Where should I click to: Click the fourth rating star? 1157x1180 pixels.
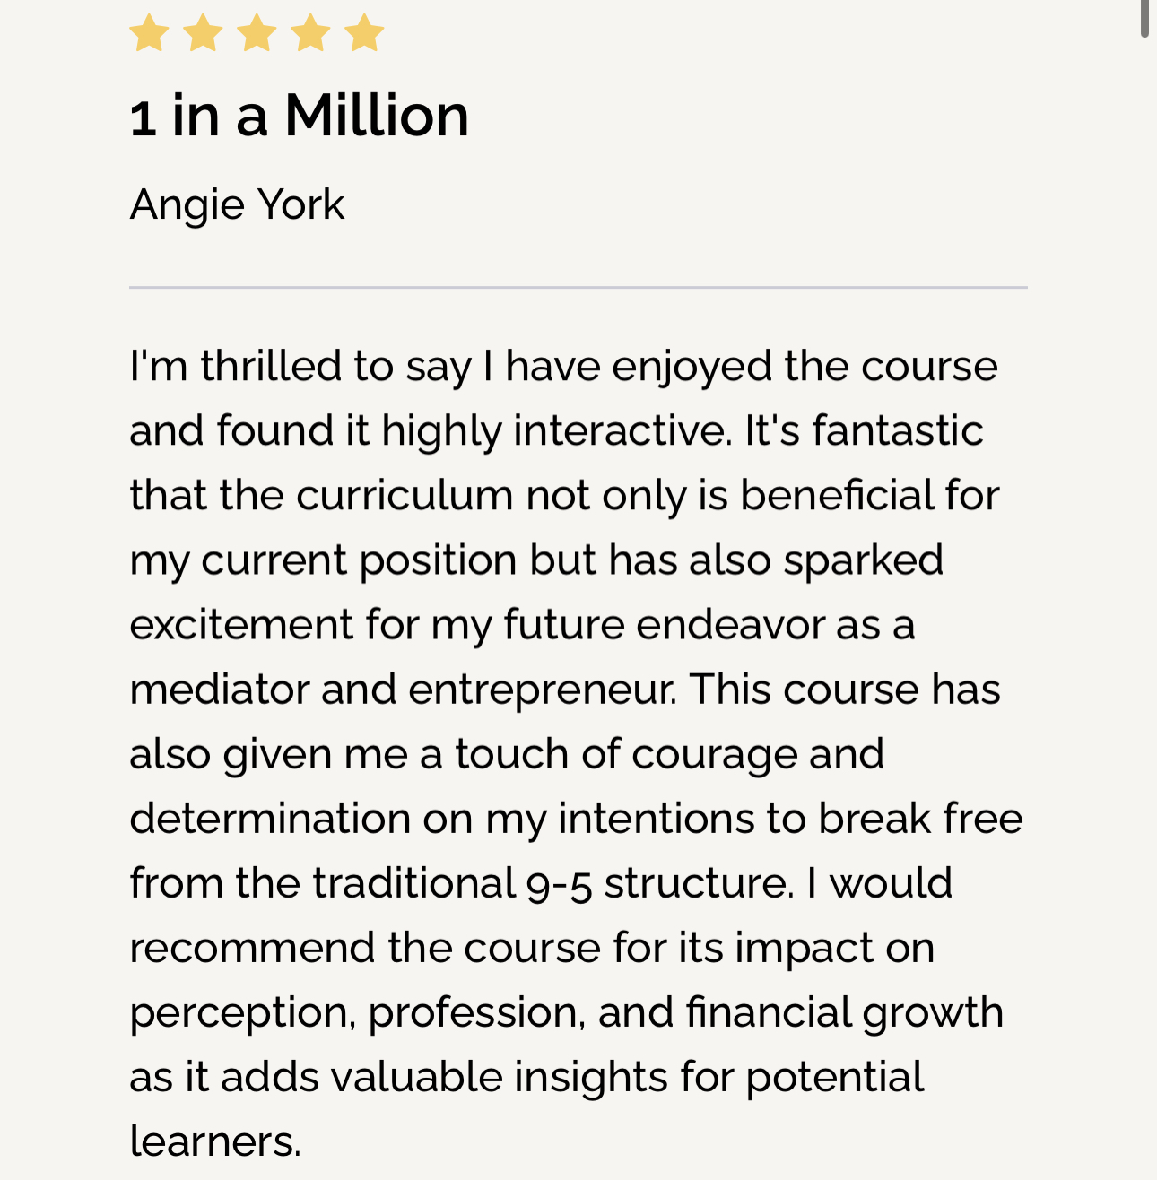[310, 33]
